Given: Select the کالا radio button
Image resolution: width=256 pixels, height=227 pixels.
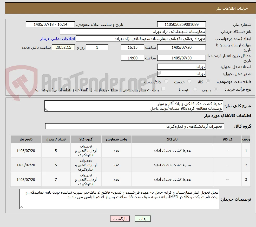Looking at the screenshot, I should 208,81.
